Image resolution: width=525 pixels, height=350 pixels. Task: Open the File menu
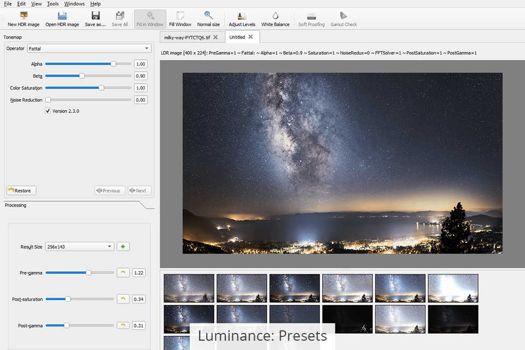click(8, 4)
